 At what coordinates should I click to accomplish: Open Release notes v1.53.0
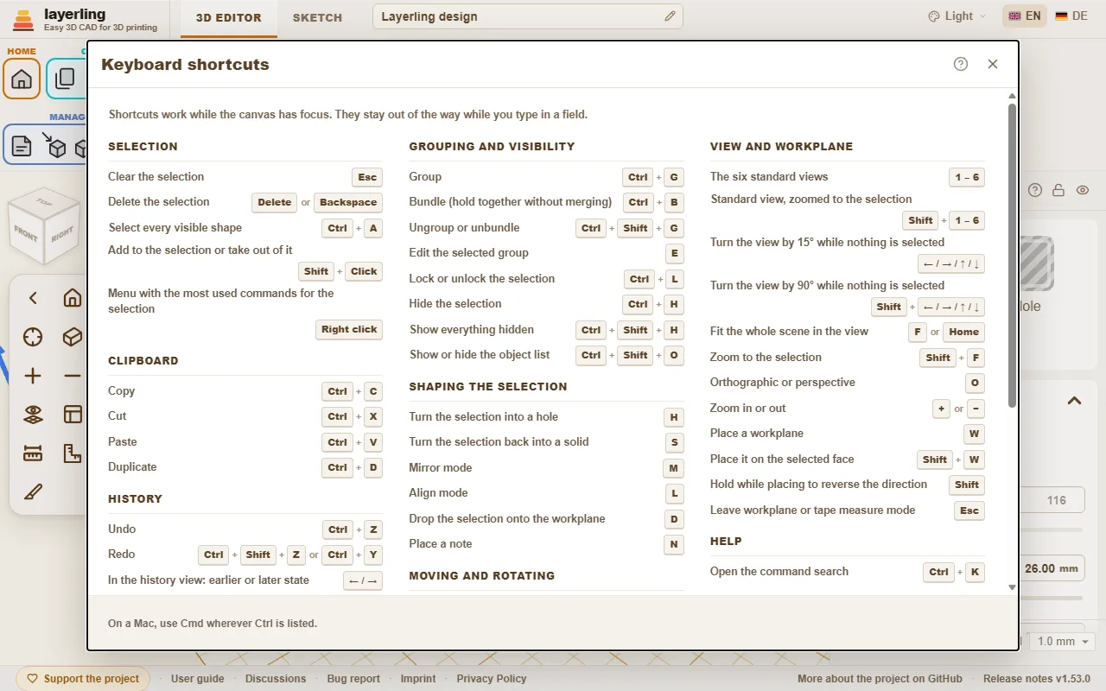(1037, 679)
